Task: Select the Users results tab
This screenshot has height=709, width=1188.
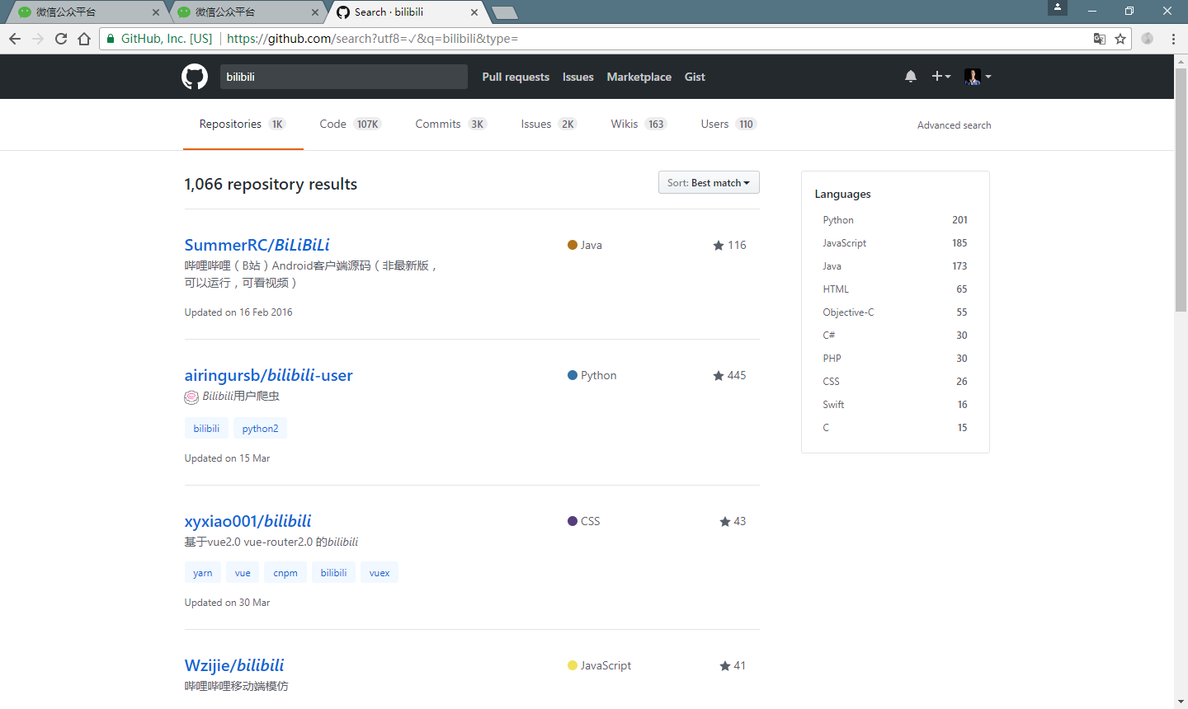Action: tap(728, 124)
